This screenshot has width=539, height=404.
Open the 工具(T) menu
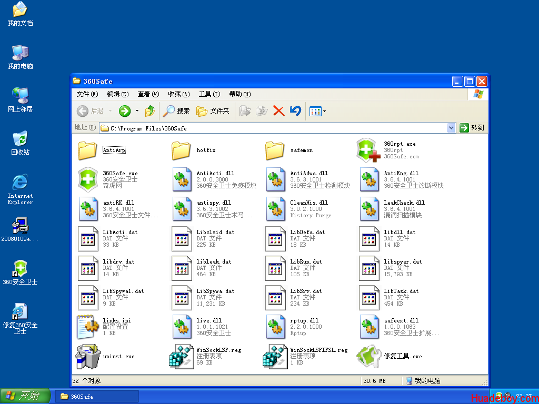point(209,94)
